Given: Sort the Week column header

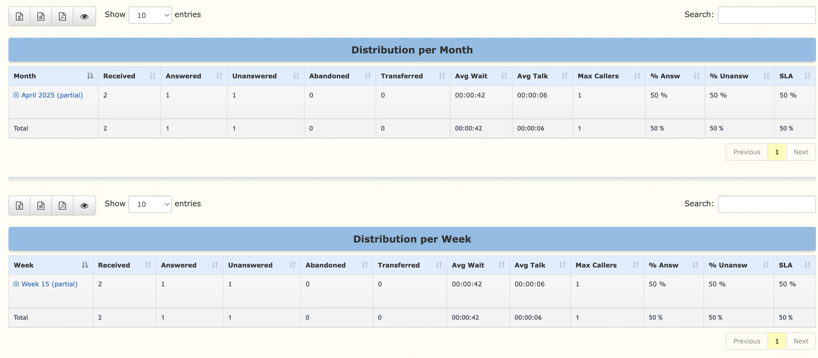Looking at the screenshot, I should [x=23, y=265].
